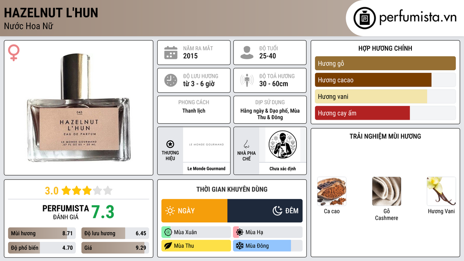Click the Hazelnut L'Hun bottle image
This screenshot has height=261, width=464.
tap(78, 108)
